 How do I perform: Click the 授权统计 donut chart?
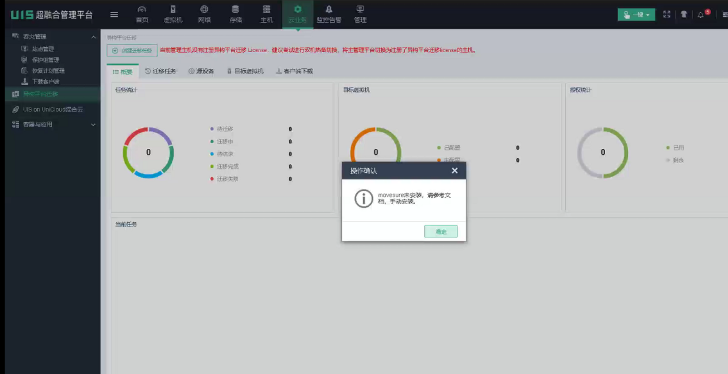tap(602, 153)
